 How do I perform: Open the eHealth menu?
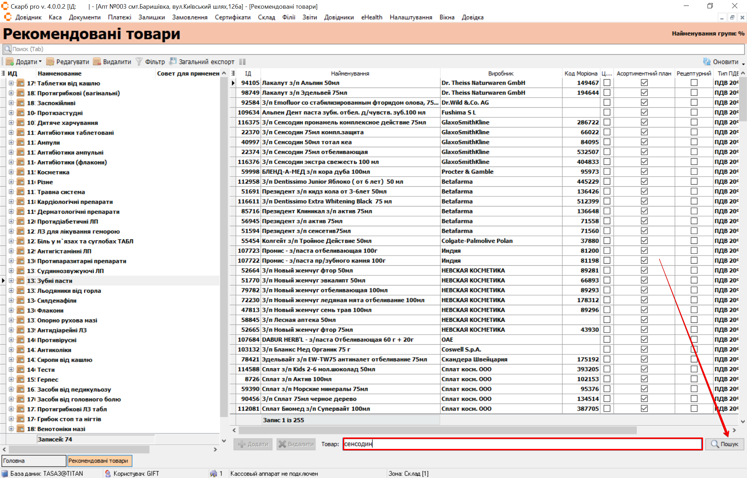(372, 17)
